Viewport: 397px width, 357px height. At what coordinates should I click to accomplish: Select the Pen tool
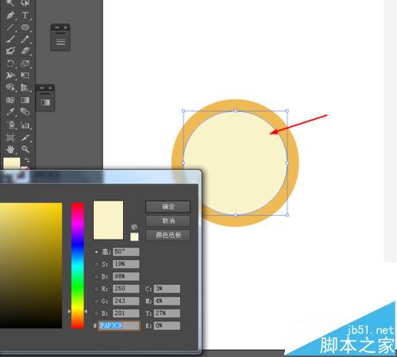[10, 15]
